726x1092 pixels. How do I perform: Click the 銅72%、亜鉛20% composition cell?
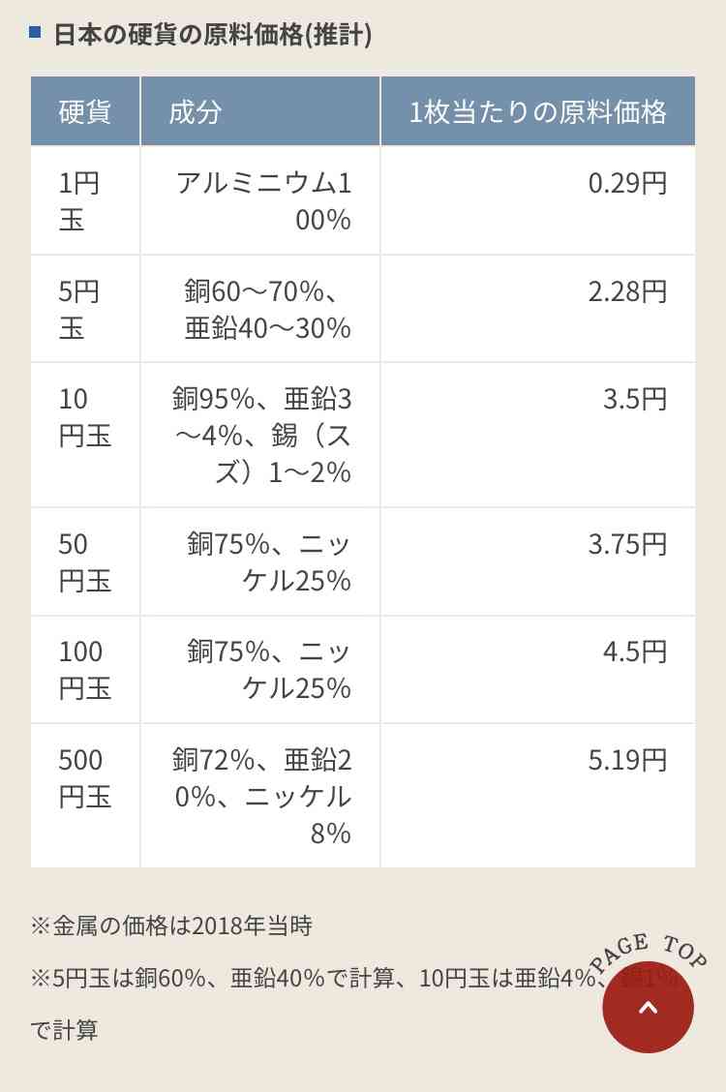coord(260,796)
